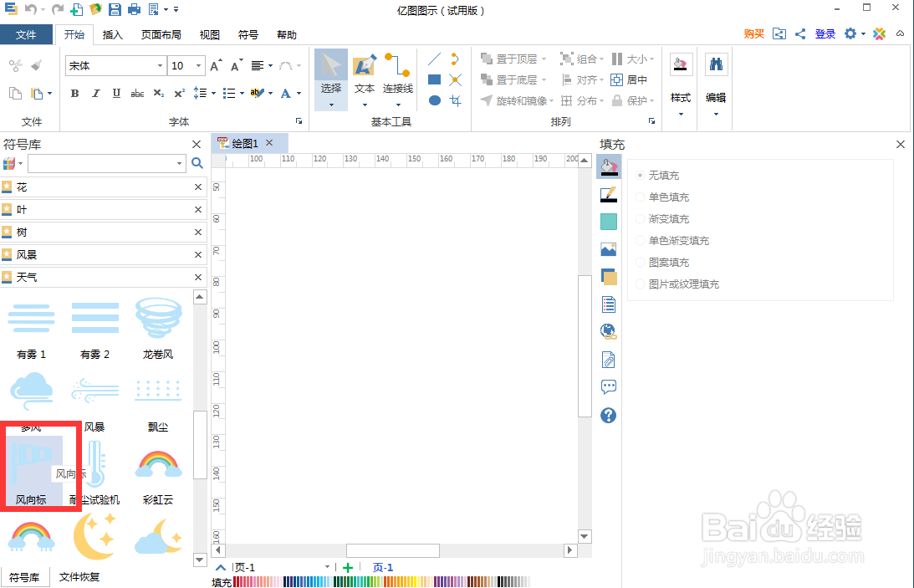The image size is (914, 588).
Task: Pick the ellipse drawing tool
Action: [434, 100]
